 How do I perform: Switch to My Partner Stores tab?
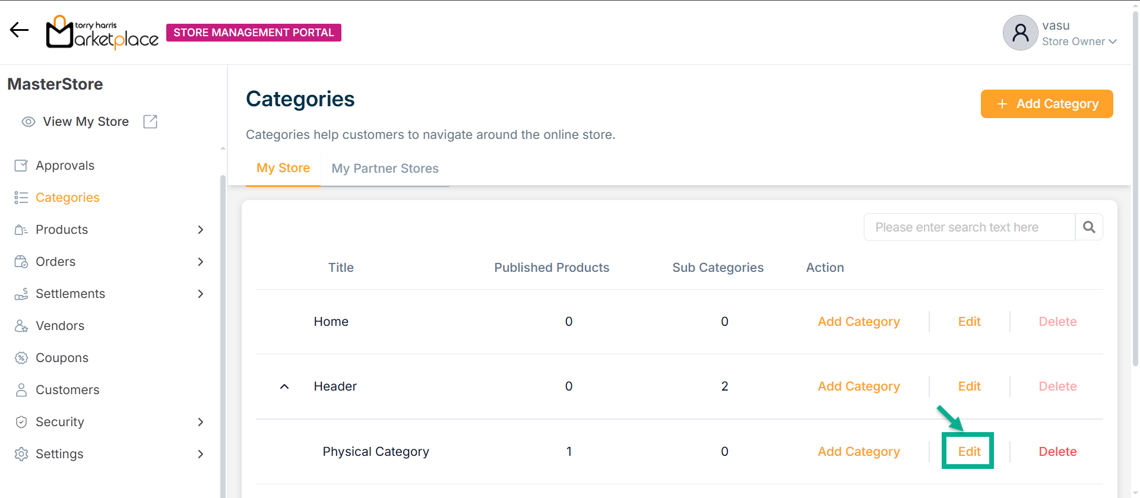(x=385, y=169)
